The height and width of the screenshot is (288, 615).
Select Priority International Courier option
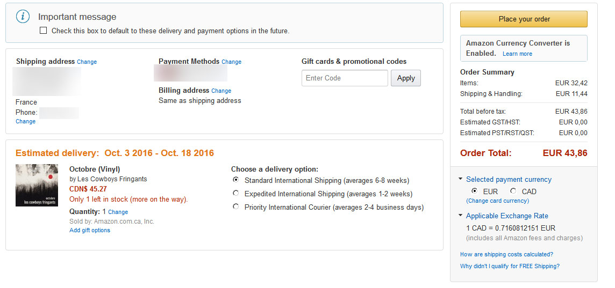pyautogui.click(x=235, y=206)
